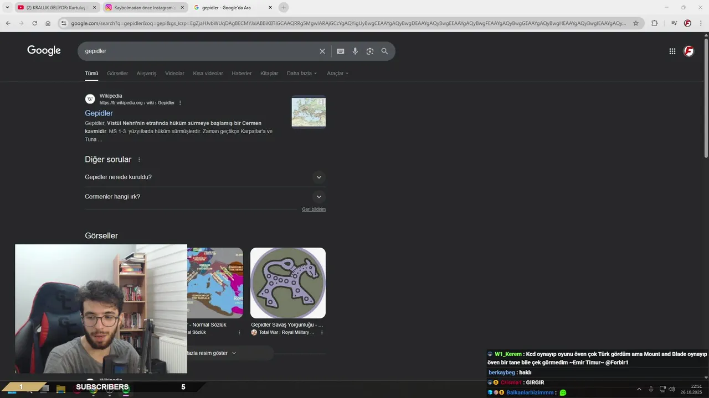Click the page vertical scrollbar thumb
Image resolution: width=709 pixels, height=398 pixels.
(x=706, y=97)
